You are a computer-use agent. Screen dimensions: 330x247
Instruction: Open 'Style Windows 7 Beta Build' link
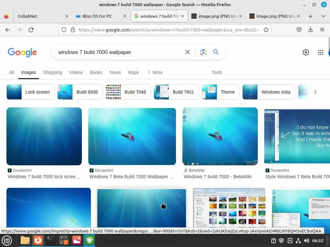(297, 177)
